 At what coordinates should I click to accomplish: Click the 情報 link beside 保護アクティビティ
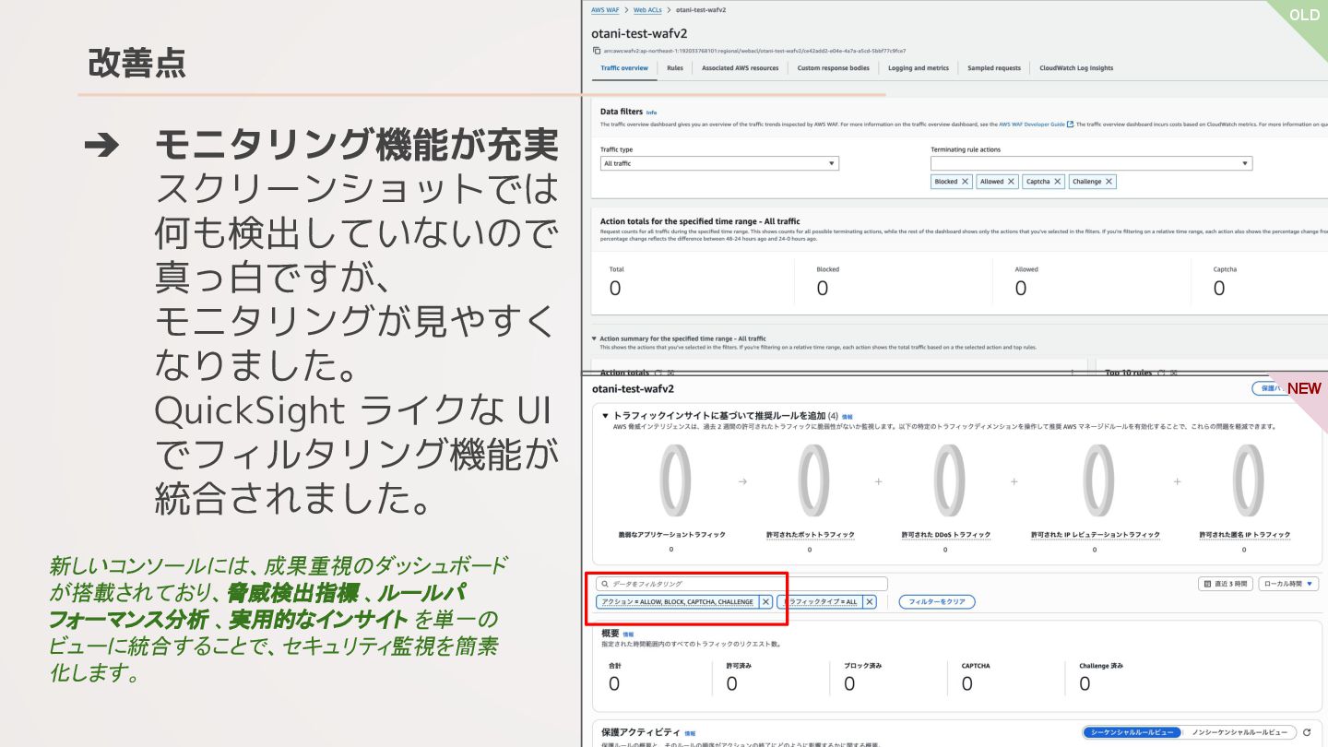click(690, 733)
